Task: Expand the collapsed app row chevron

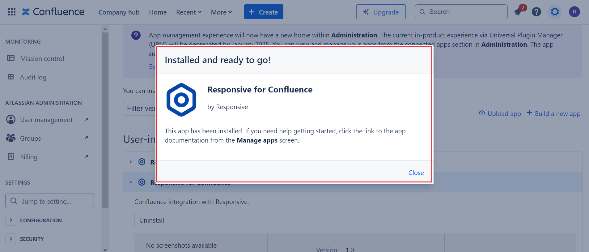Action: click(131, 162)
